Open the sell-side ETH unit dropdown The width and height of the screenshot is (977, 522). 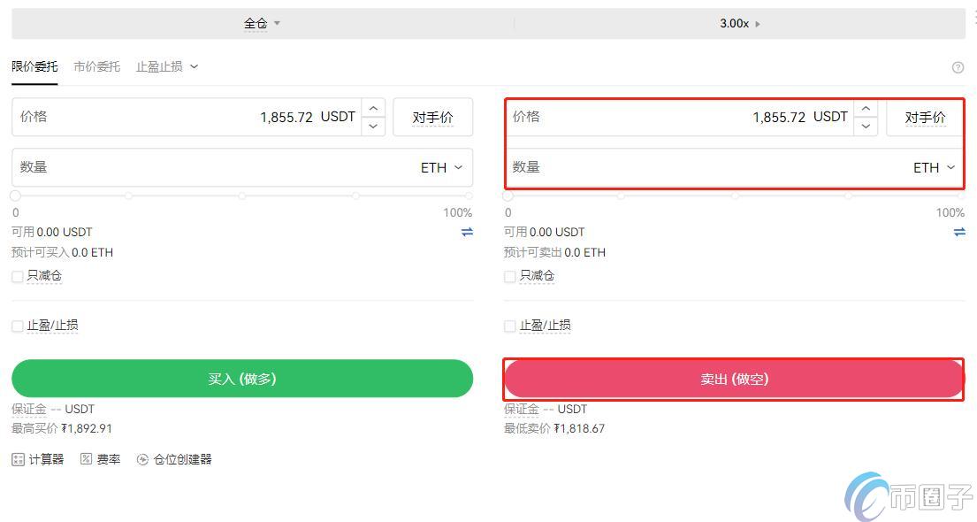[x=934, y=167]
